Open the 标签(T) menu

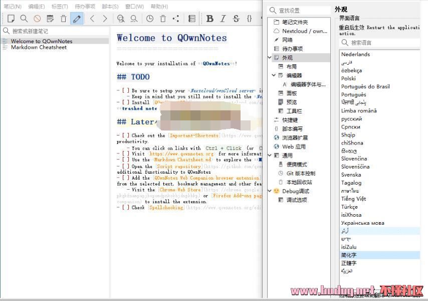[x=60, y=7]
